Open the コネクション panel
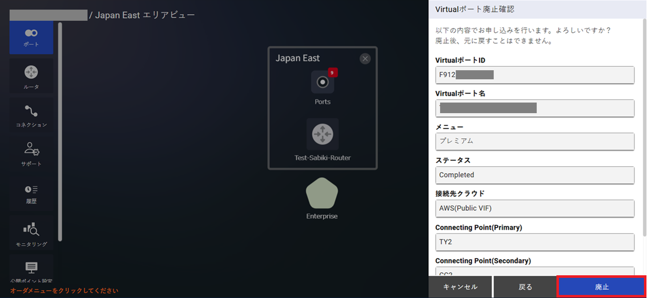648x298 pixels. [x=31, y=115]
